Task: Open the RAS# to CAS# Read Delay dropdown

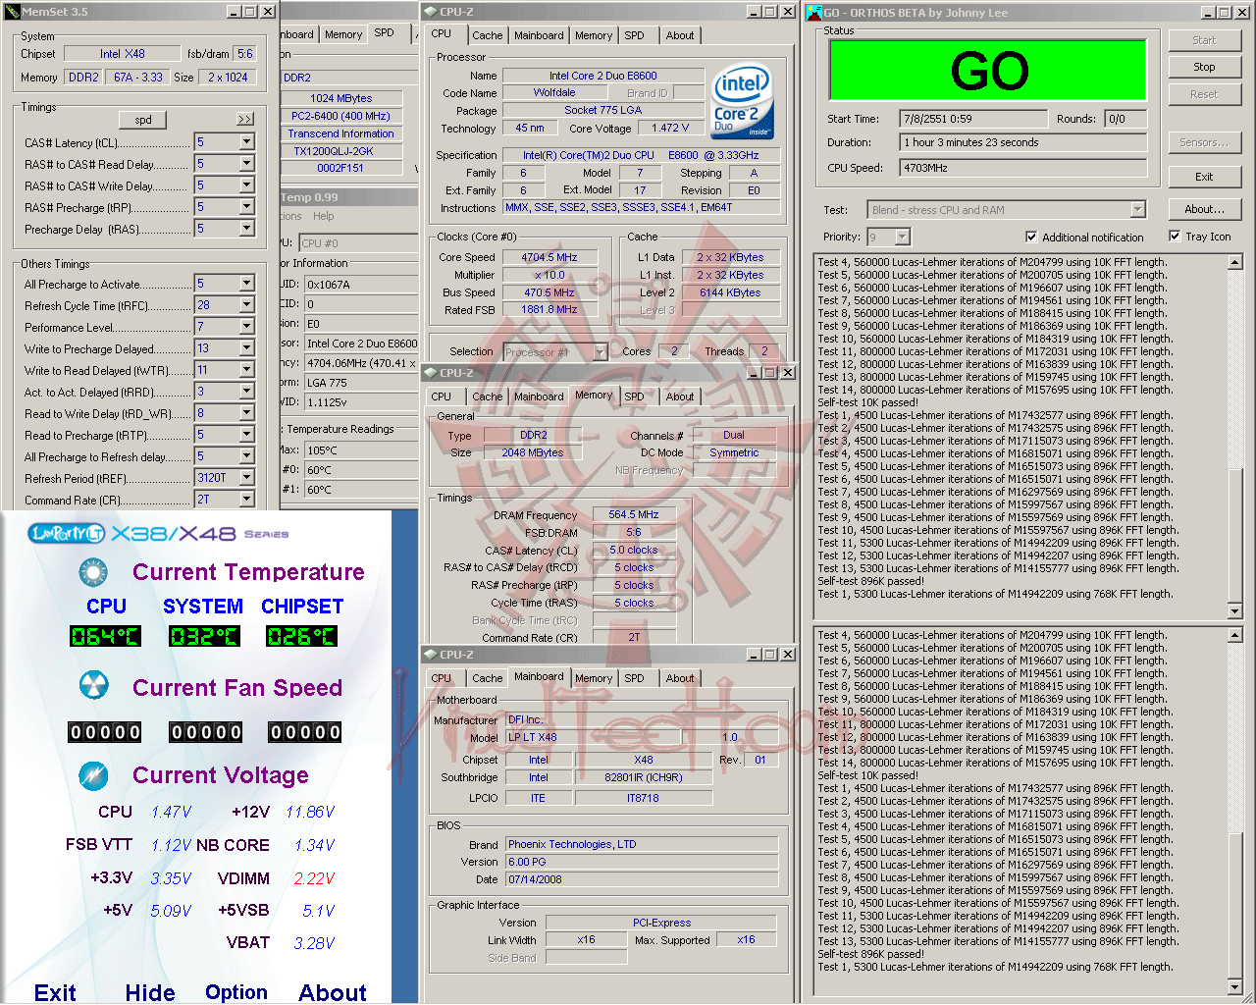Action: tap(246, 164)
